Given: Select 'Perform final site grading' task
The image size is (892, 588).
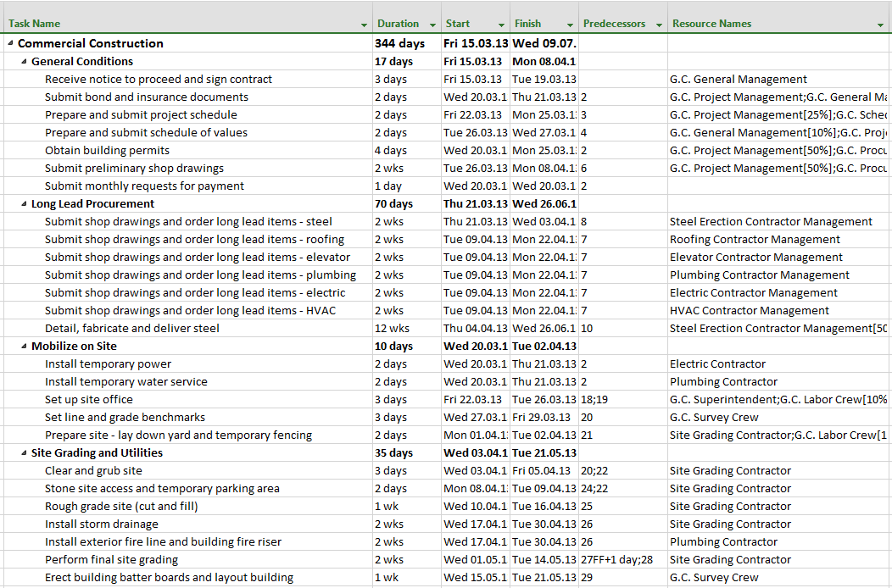Looking at the screenshot, I should point(112,559).
